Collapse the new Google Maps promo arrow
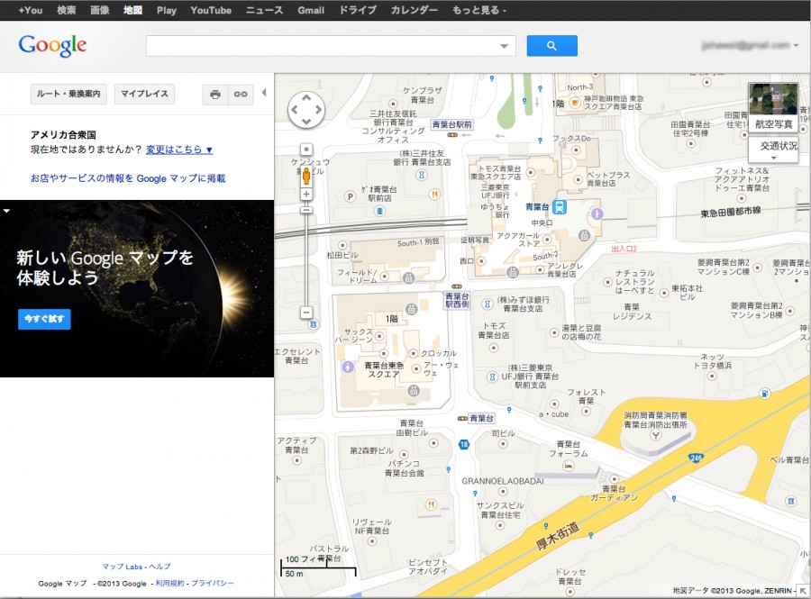This screenshot has width=811, height=599. tap(6, 211)
